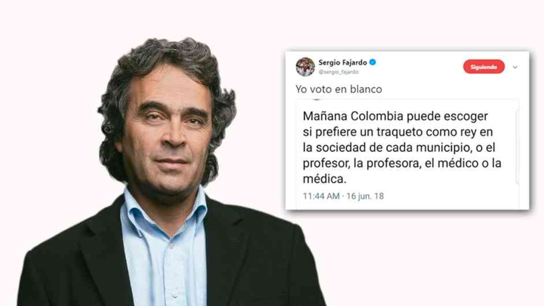
Task: Open the Sergio Fajardo display name link
Action: [343, 62]
